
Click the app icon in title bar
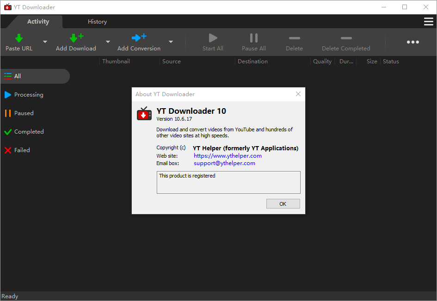point(8,7)
